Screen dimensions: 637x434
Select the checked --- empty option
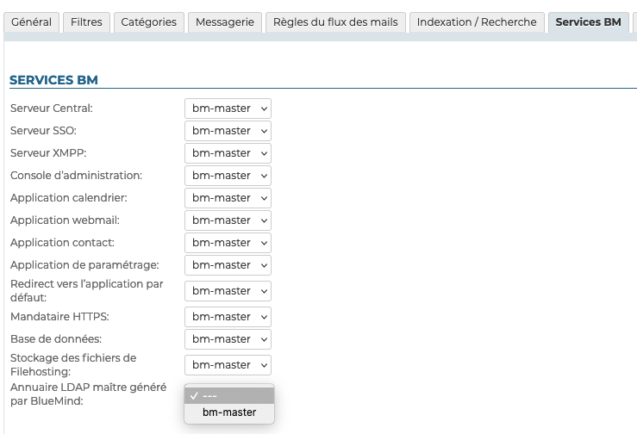tap(229, 395)
